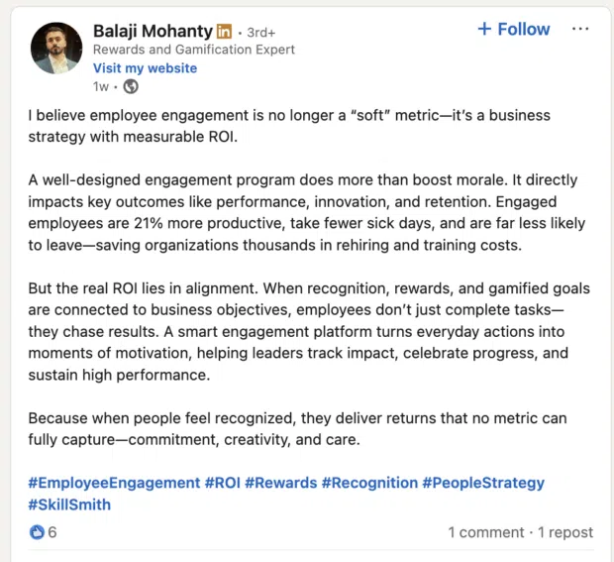Screen dimensions: 614x562
Task: Click the post's opening paragraph text
Action: click(287, 126)
